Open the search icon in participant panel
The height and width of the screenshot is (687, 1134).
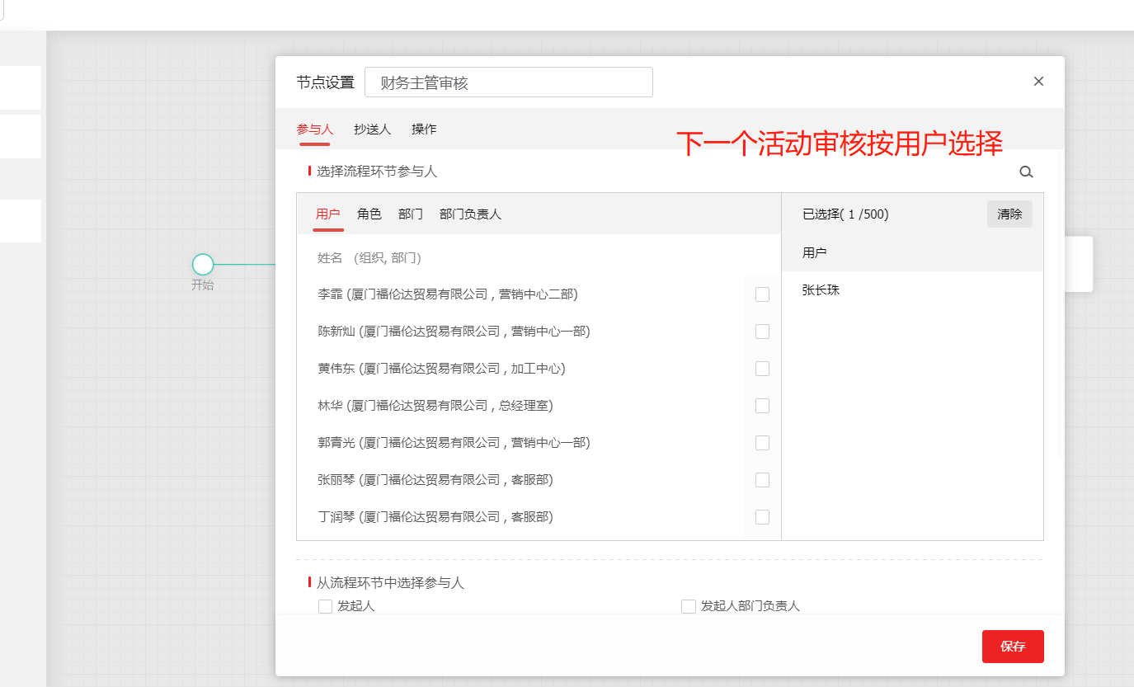click(1026, 172)
